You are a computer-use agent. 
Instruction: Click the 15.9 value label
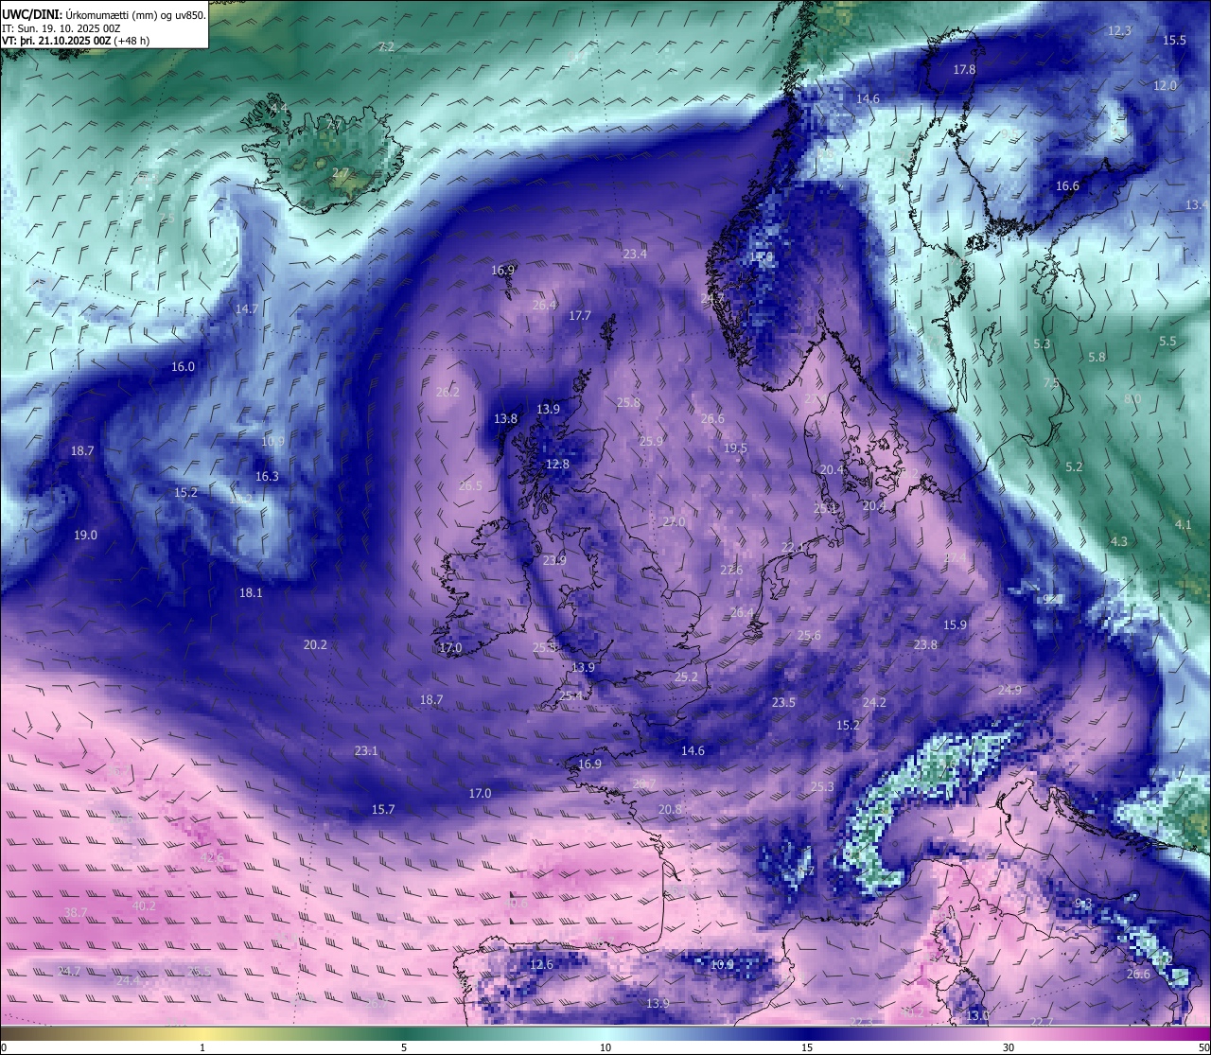[x=955, y=625]
